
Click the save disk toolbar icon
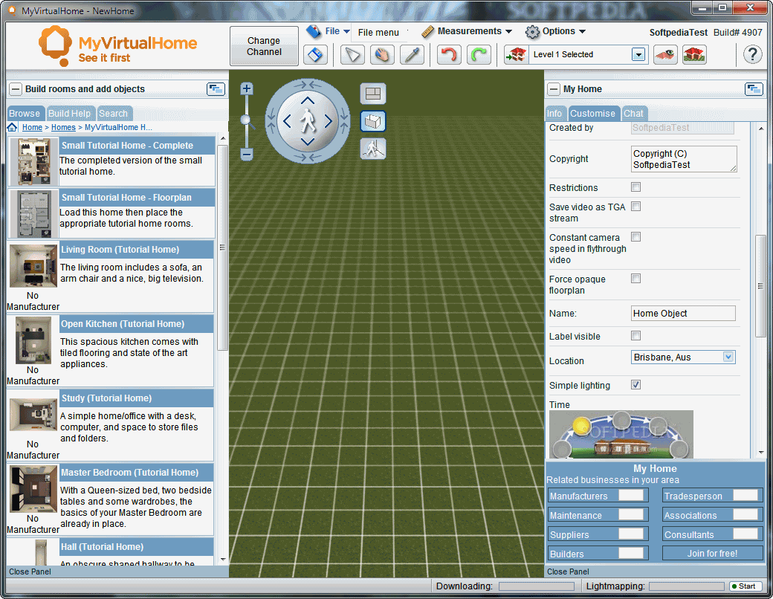coord(315,54)
